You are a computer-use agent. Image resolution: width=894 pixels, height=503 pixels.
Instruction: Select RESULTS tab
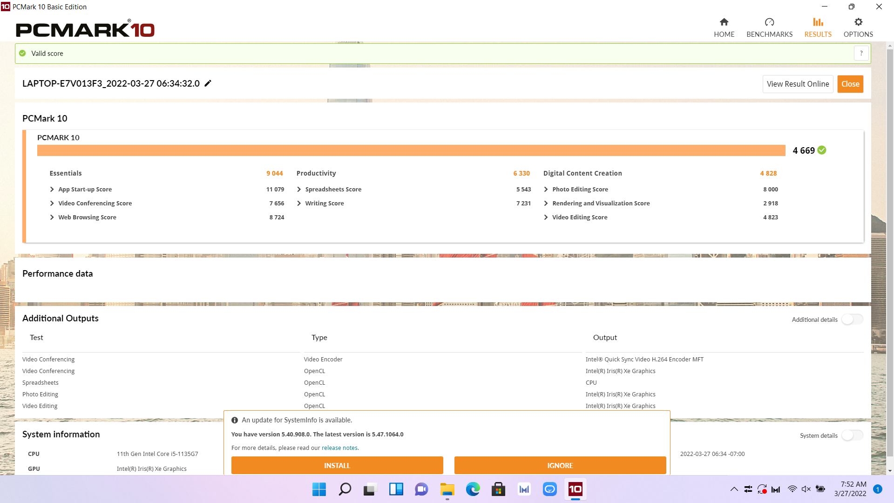coord(818,28)
